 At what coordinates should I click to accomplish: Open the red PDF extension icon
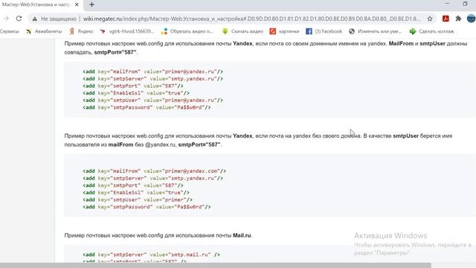(x=446, y=19)
